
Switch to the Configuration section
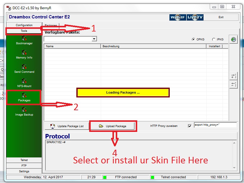click(24, 25)
